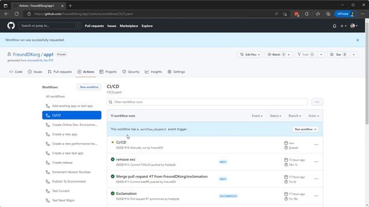Switch to the repository Issues tab
Viewport: 369px width, 207px height.
[35, 72]
